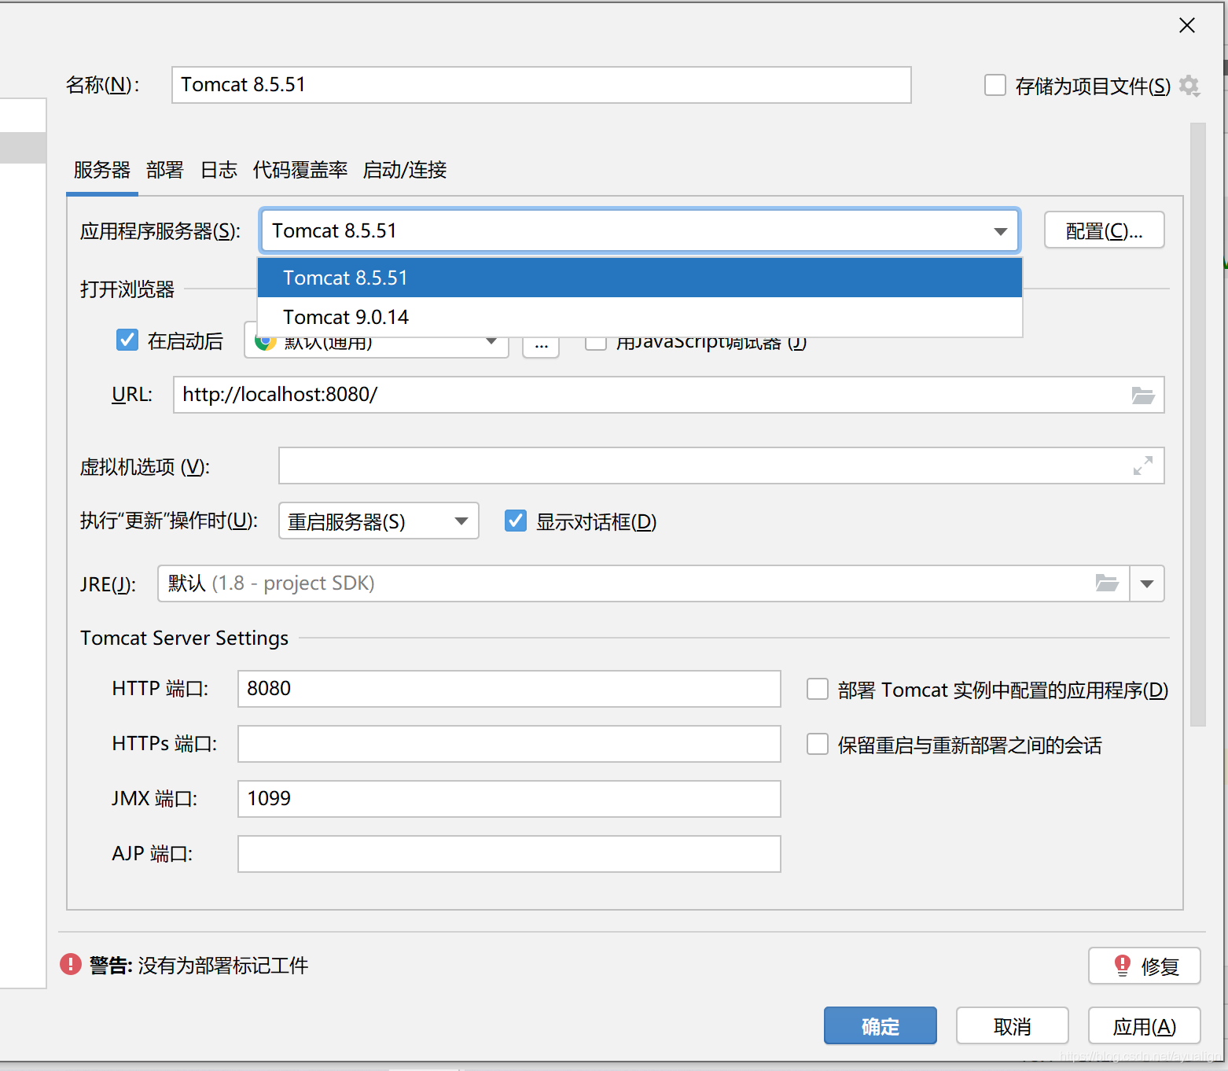The height and width of the screenshot is (1071, 1228).
Task: Toggle the JavaScript debugger checkbox
Action: coord(596,343)
